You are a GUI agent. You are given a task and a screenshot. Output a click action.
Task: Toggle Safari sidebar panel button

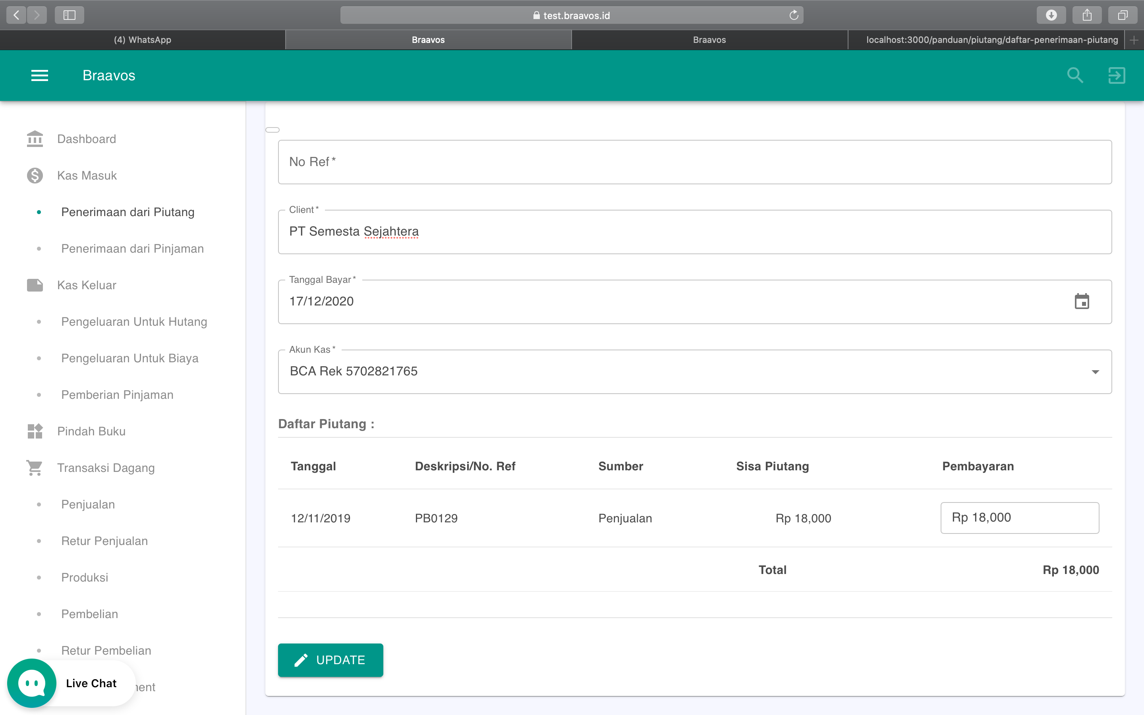pyautogui.click(x=69, y=15)
